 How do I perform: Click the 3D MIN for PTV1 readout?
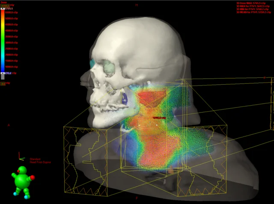252,9
